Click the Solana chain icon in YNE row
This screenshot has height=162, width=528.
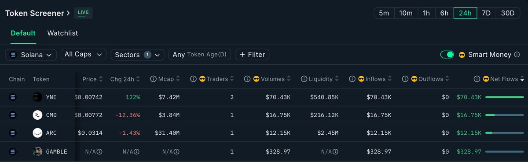(x=13, y=97)
